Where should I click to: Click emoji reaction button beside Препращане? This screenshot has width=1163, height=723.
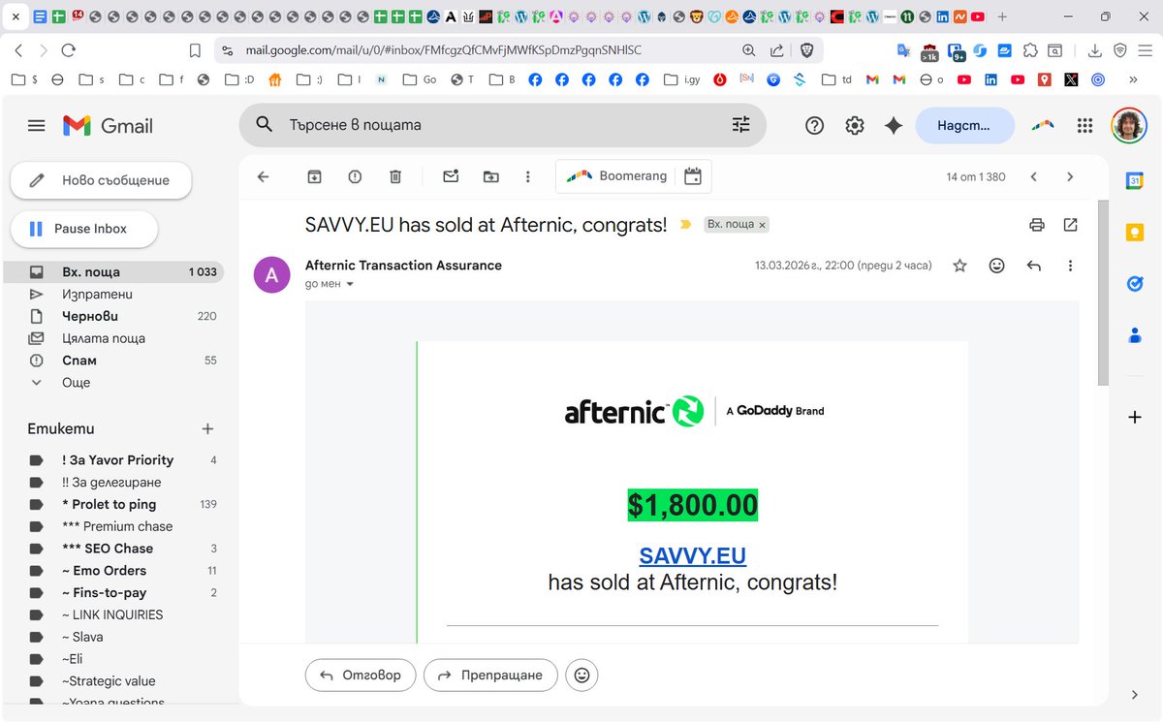click(x=581, y=676)
